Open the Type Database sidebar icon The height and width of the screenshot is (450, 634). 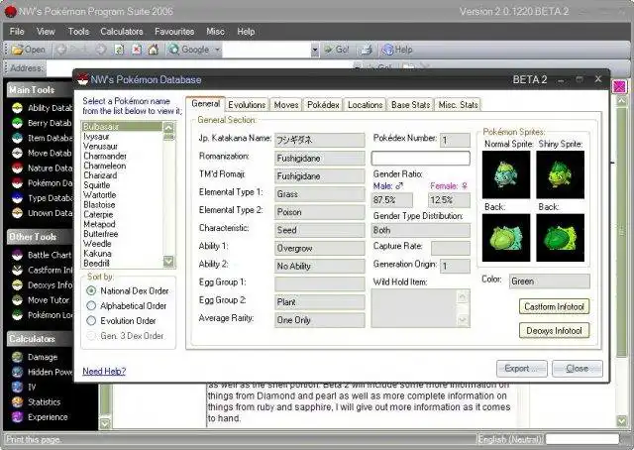point(17,198)
